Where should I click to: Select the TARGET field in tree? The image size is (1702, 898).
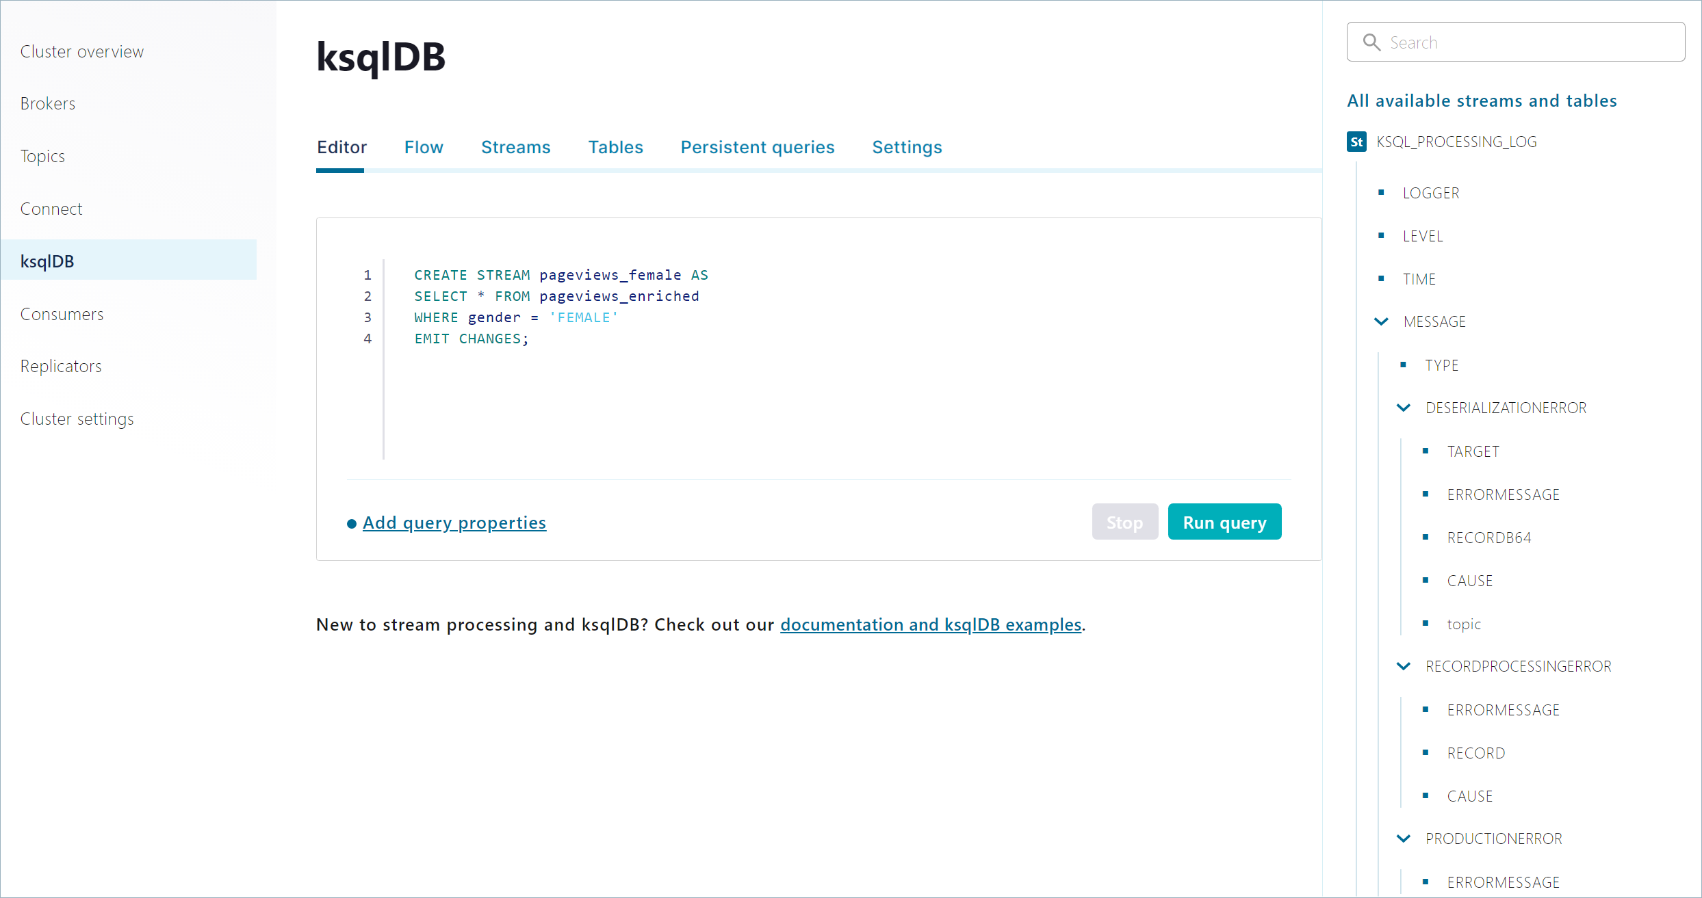(x=1473, y=451)
